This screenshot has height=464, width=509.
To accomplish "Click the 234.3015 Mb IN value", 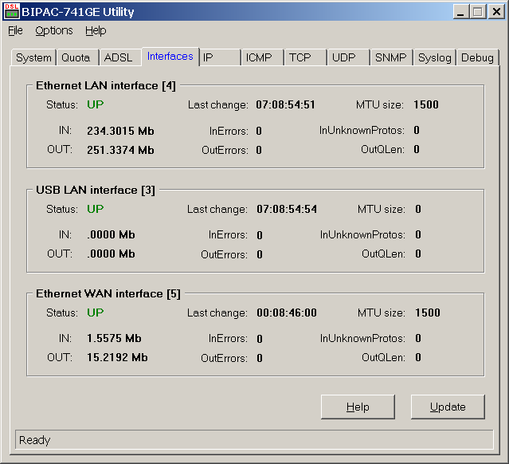I will pyautogui.click(x=120, y=131).
